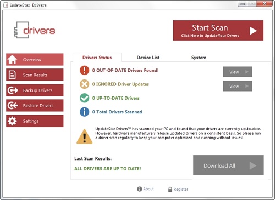
Task: Click '0 Total Drivers Scanned' text
Action: [117, 112]
